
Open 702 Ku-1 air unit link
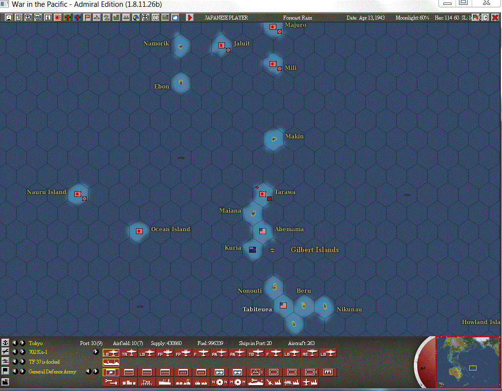click(38, 352)
